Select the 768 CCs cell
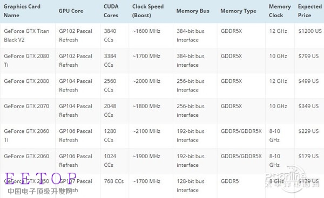Image resolution: width=324 pixels, height=198 pixels. (113, 181)
